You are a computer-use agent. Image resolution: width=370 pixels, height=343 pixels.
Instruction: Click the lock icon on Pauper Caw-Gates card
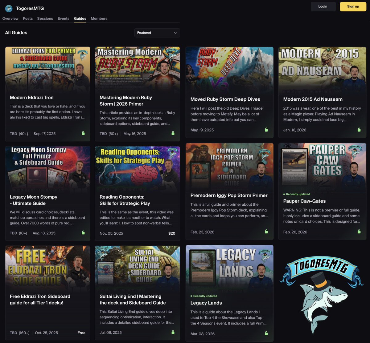(359, 232)
